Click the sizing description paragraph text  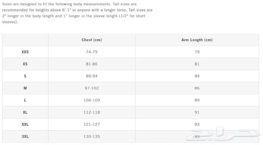coord(77,13)
